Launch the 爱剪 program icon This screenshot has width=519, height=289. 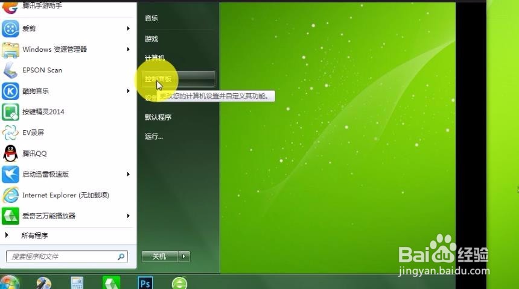click(x=10, y=29)
